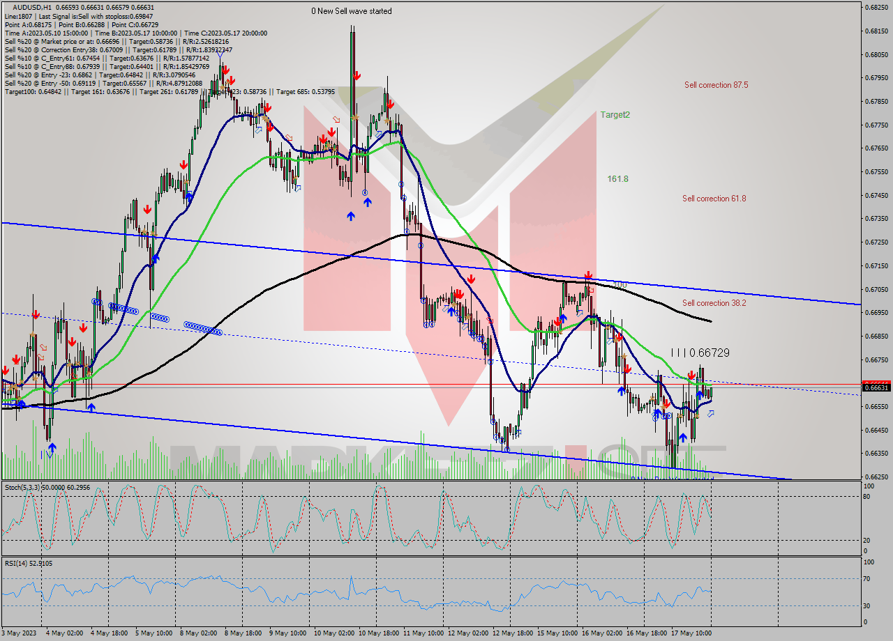Click the 0.66550 price axis label
The width and height of the screenshot is (893, 641).
coord(878,406)
